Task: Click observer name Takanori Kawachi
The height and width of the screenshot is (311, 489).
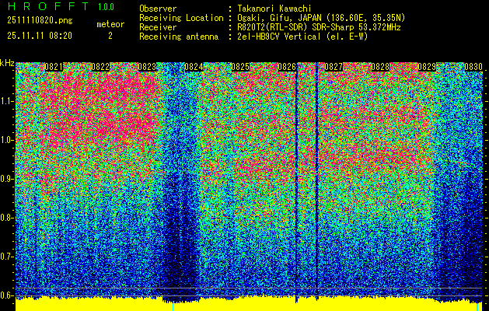Action: tap(274, 9)
